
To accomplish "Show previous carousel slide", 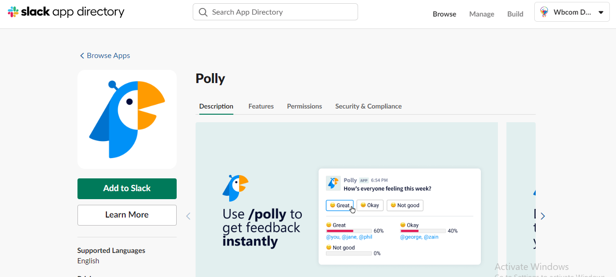I will [188, 216].
